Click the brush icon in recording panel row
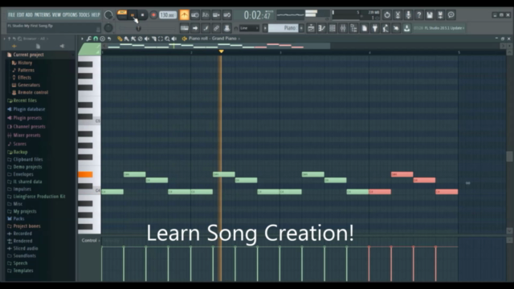Viewport: 514px width, 289px height. [x=206, y=28]
